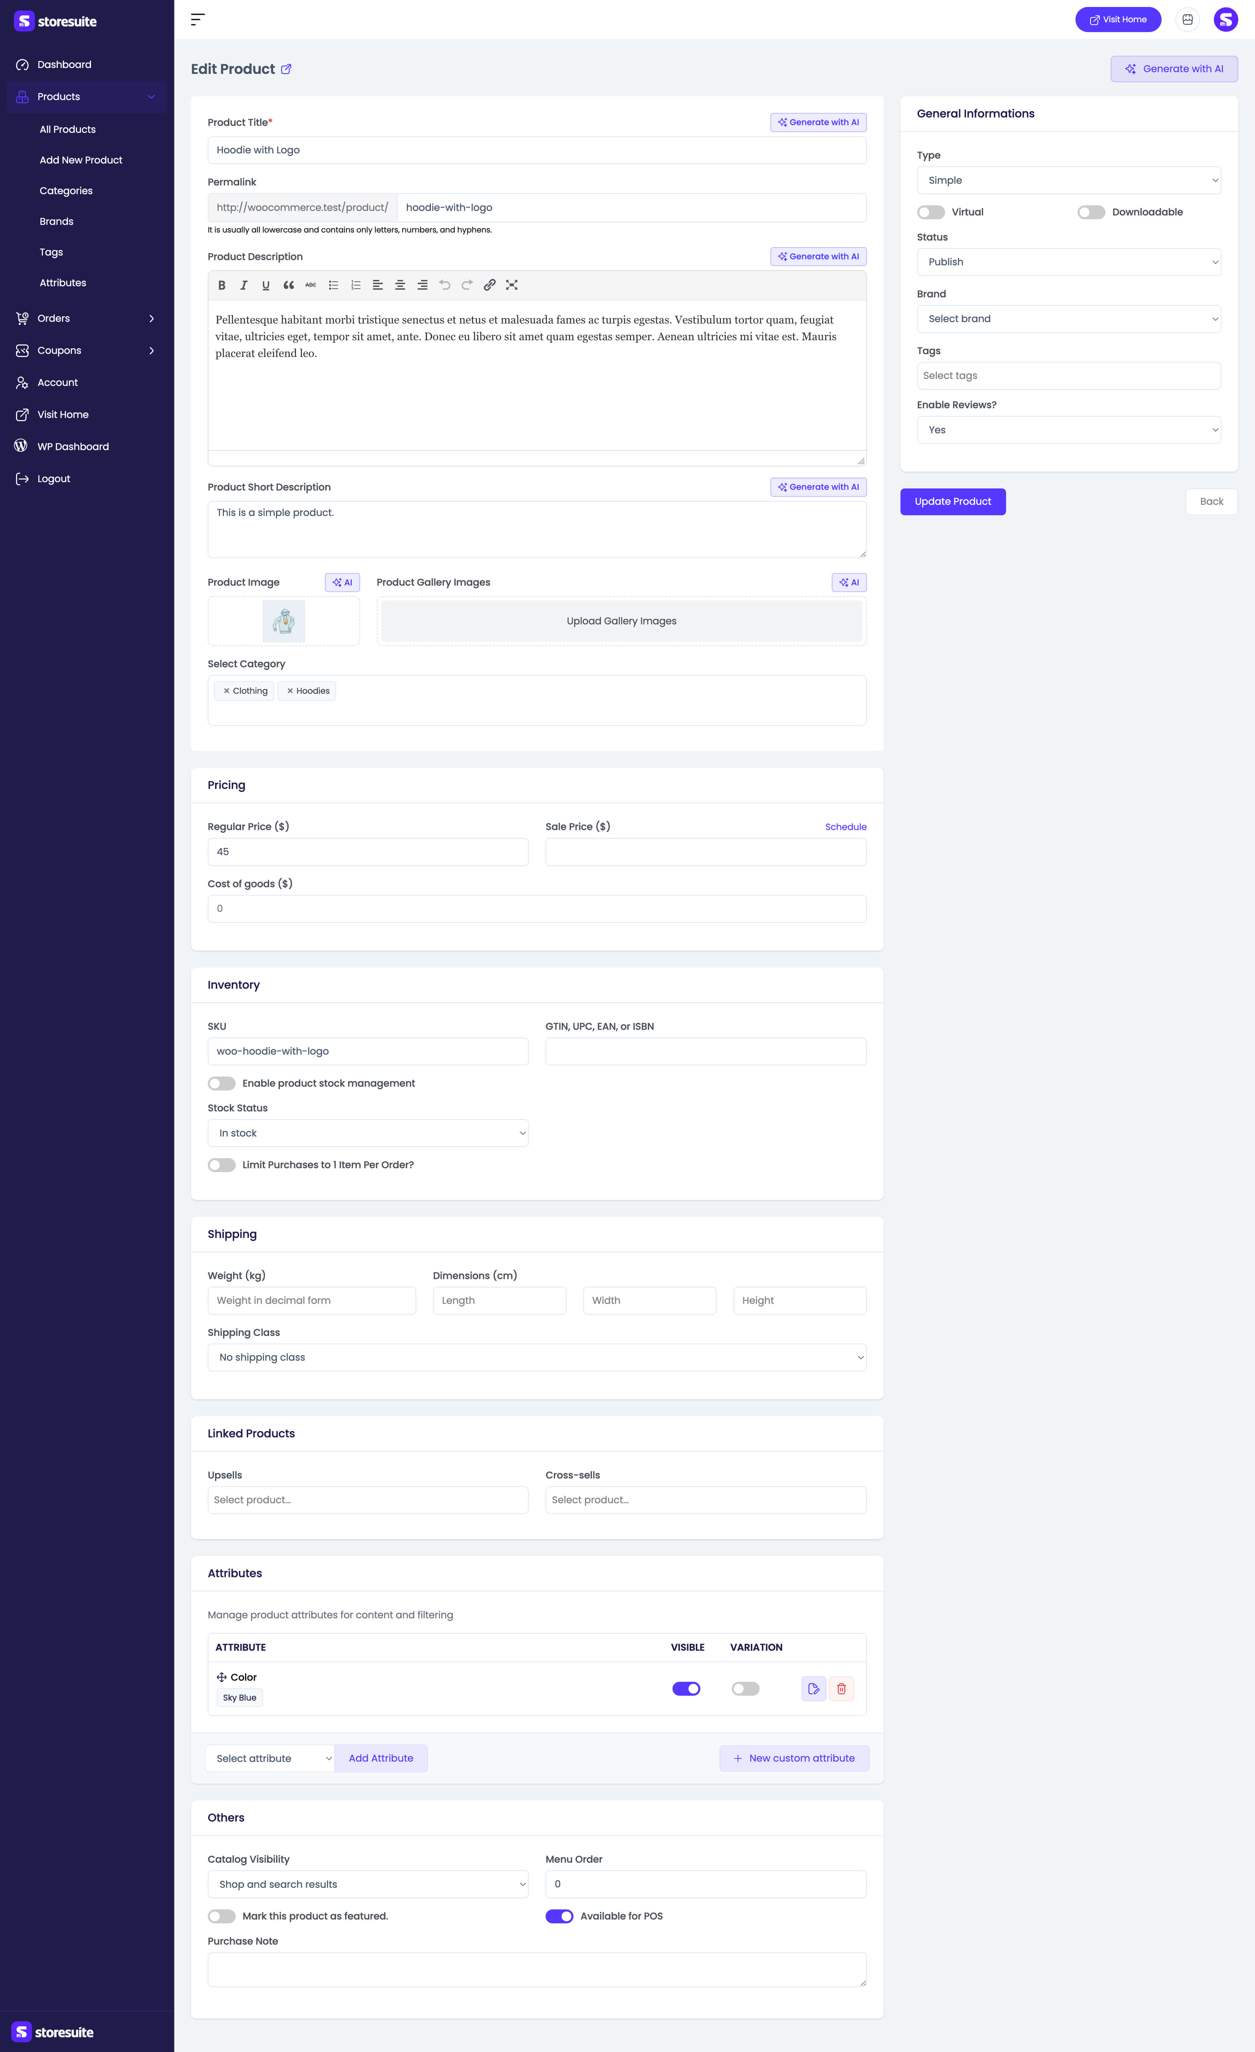Expand the Coupons sidebar menu

(x=86, y=351)
